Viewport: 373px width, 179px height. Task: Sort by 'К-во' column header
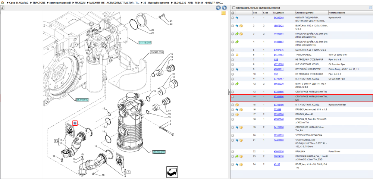(x=267, y=13)
